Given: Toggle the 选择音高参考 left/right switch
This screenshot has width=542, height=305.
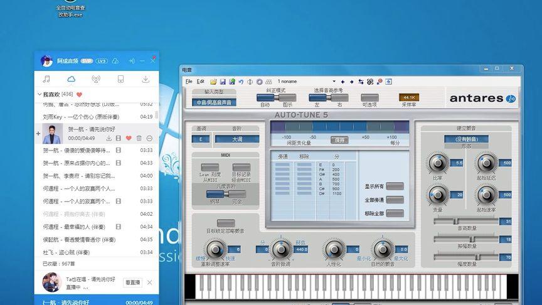Looking at the screenshot, I should [x=329, y=97].
